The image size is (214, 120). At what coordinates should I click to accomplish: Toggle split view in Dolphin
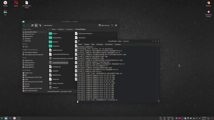(x=104, y=25)
